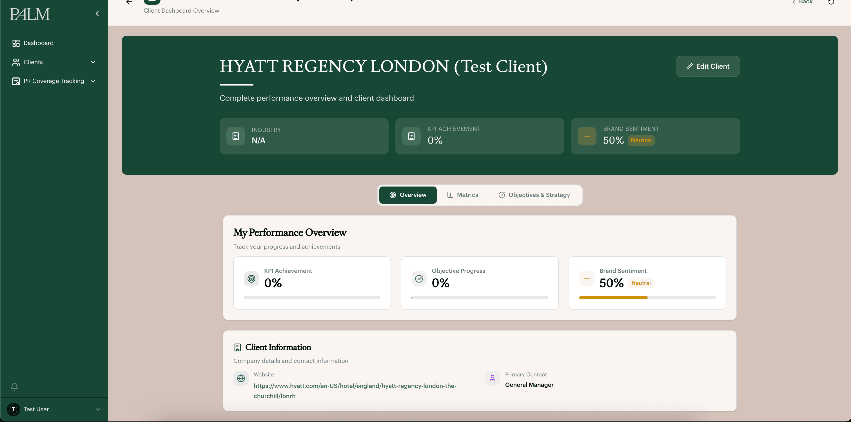Screen dimensions: 851x422
Task: Click the pencil icon in Edit Client
Action: click(x=689, y=66)
